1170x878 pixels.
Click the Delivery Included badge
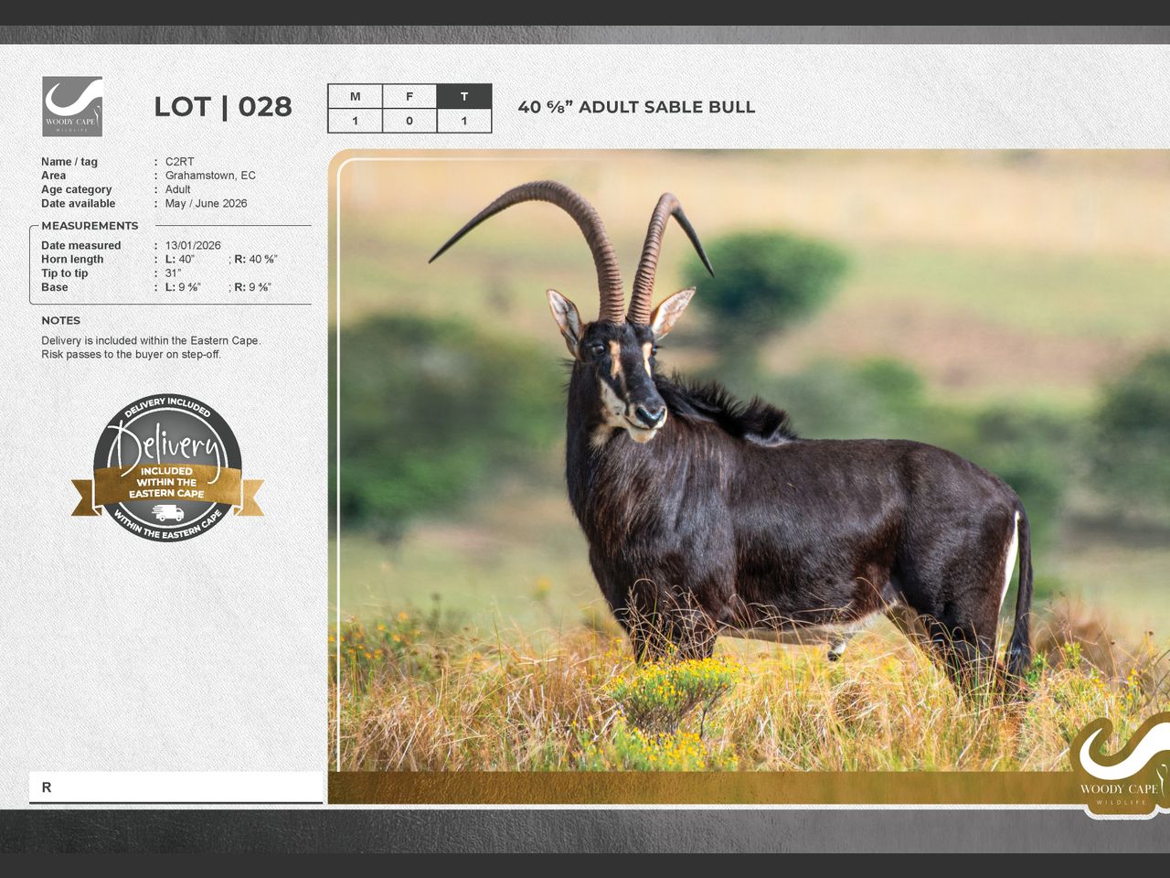[x=167, y=467]
